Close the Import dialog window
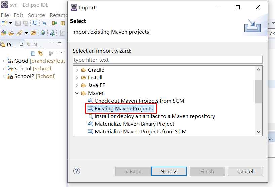Viewport: 275px width, 187px height. [258, 7]
